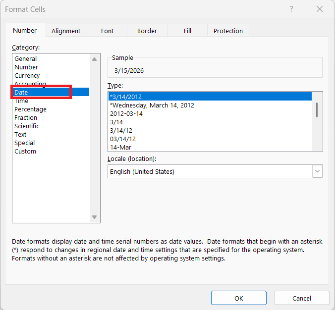The width and height of the screenshot is (335, 310).
Task: Switch to the Alignment tab
Action: (66, 31)
